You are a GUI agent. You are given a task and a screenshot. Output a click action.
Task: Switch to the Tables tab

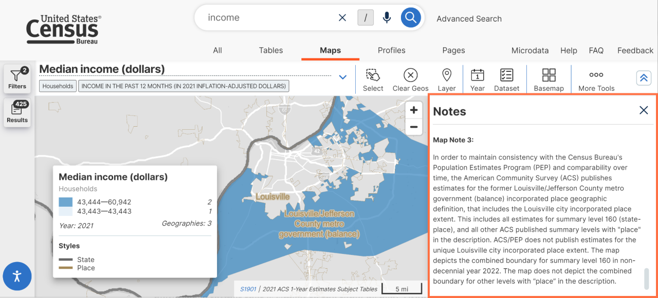(x=271, y=50)
